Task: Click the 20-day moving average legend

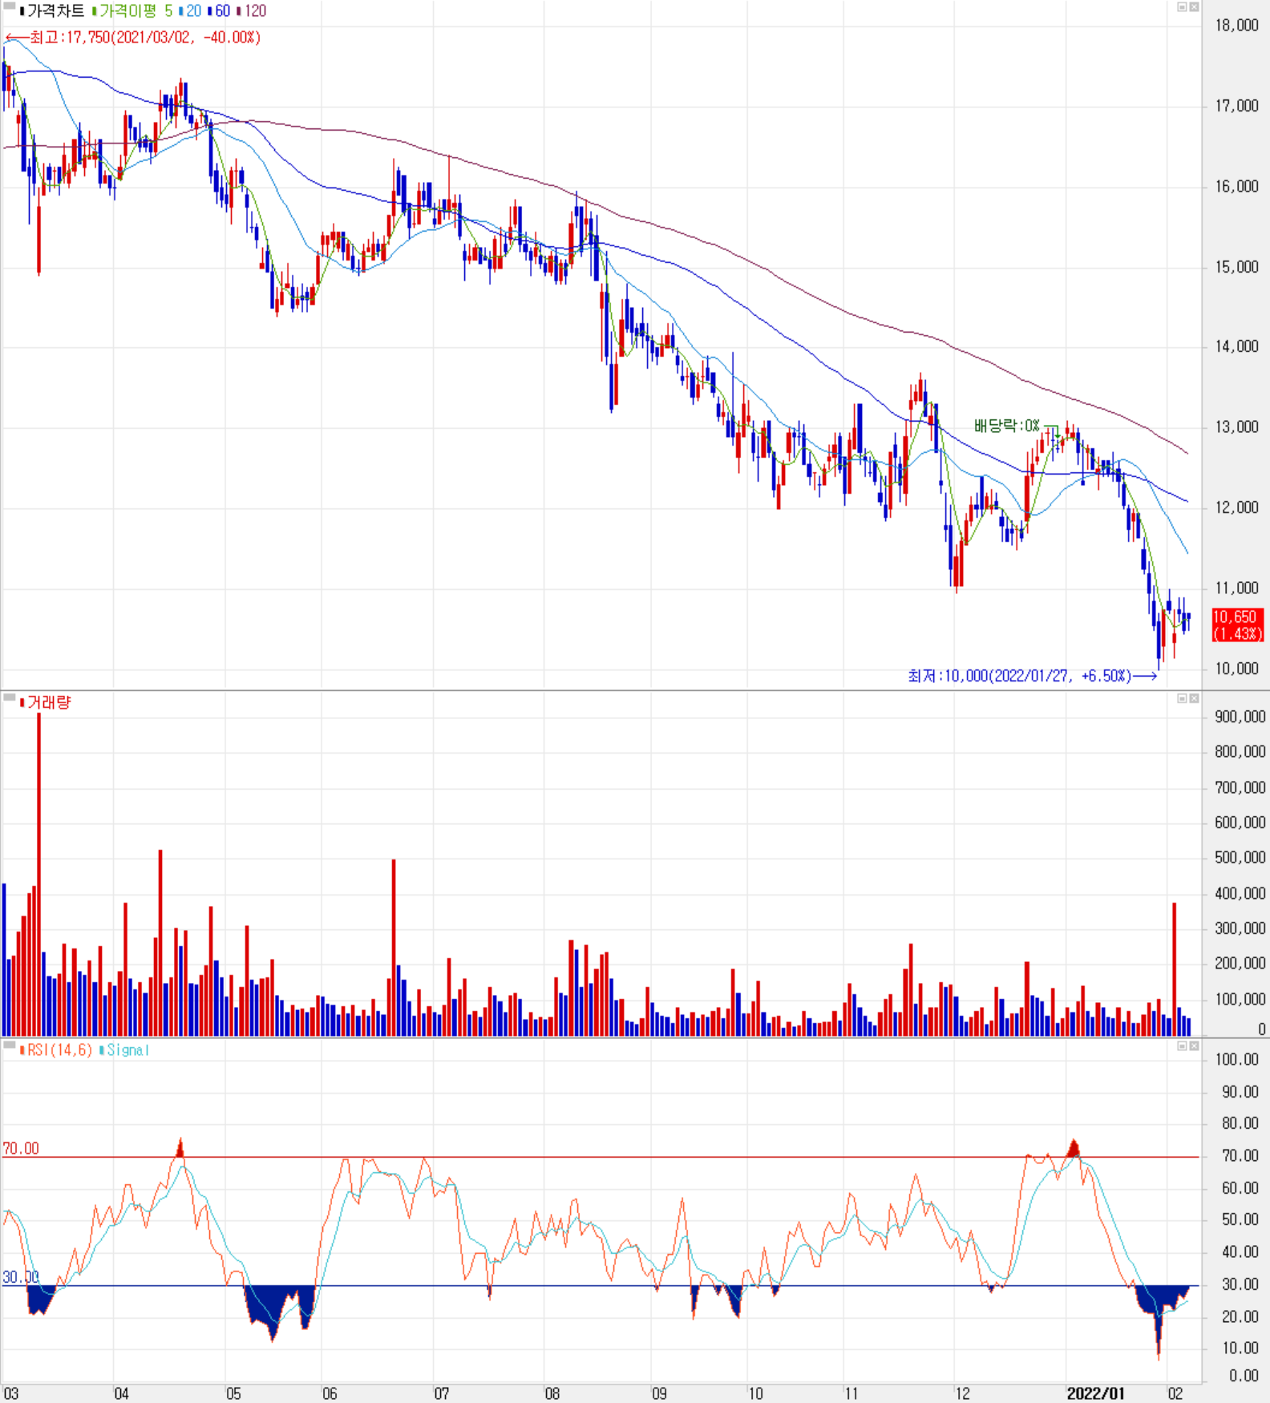Action: pos(190,11)
